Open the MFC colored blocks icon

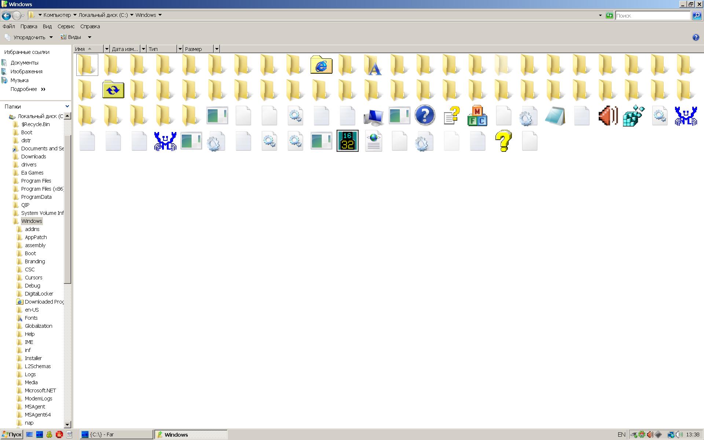coord(477,116)
